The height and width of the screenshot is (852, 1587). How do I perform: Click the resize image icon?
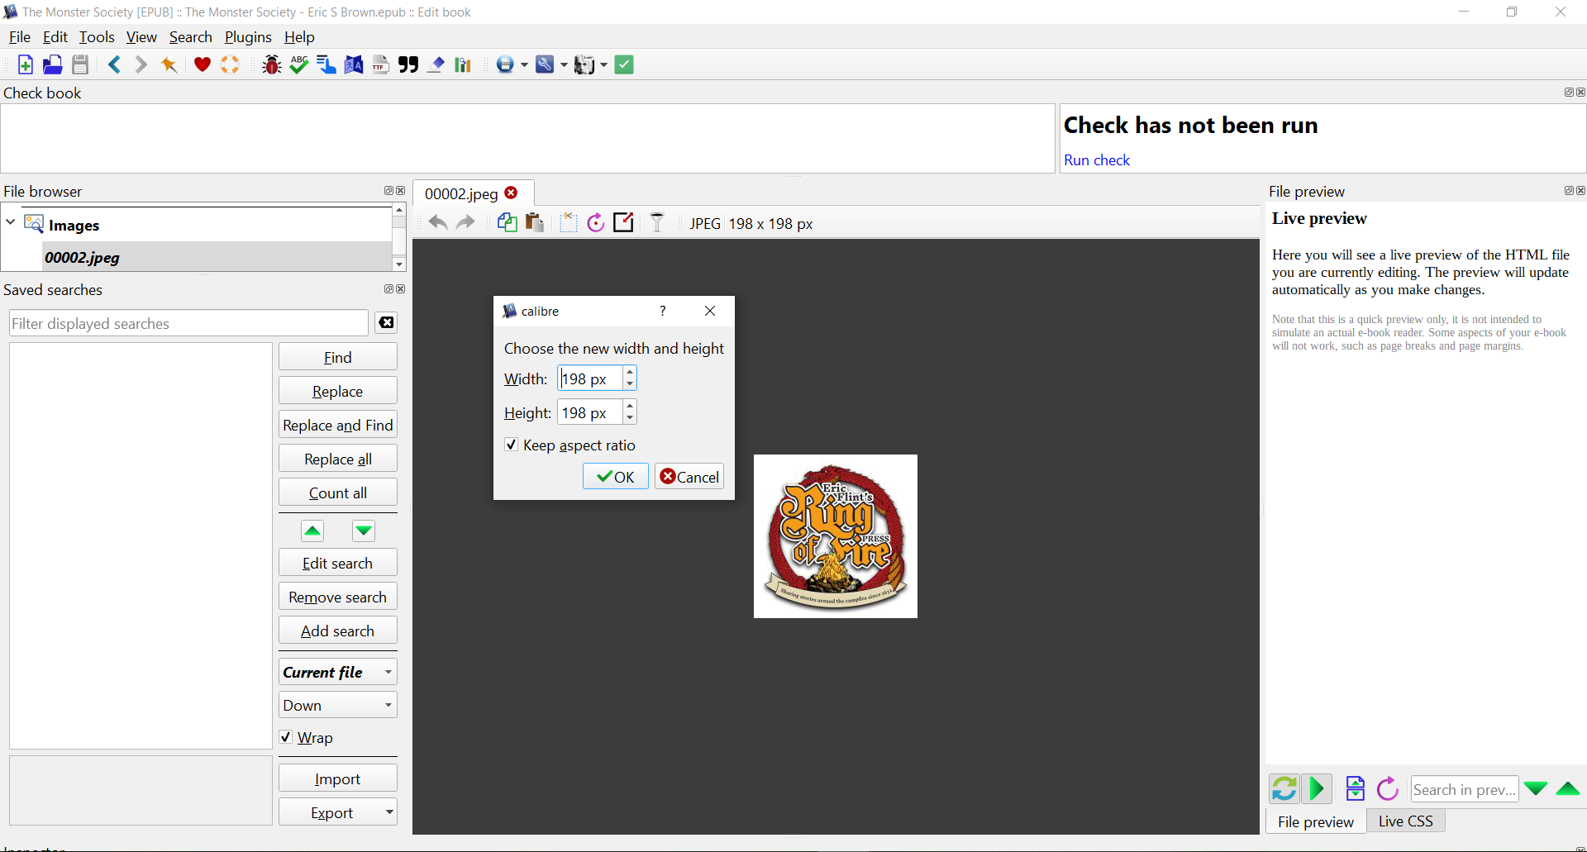(623, 222)
